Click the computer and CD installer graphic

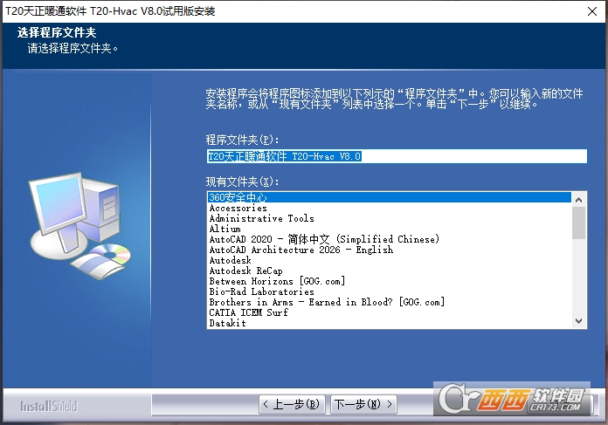(x=79, y=225)
